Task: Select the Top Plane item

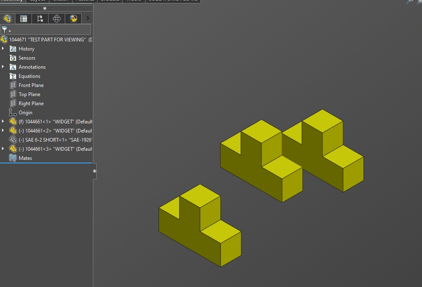Action: pos(29,94)
